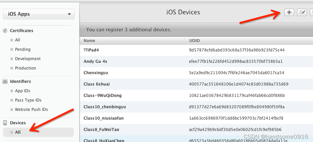
Task: Open Production certificates
Action: 25,68
